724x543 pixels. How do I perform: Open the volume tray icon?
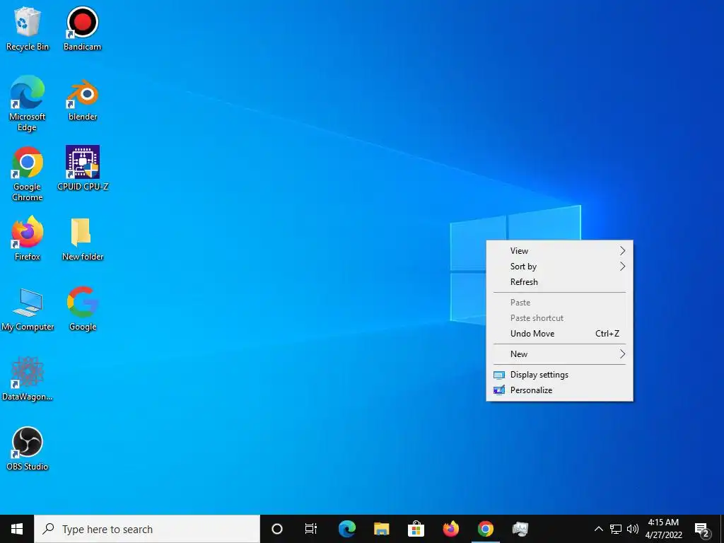[x=633, y=529]
